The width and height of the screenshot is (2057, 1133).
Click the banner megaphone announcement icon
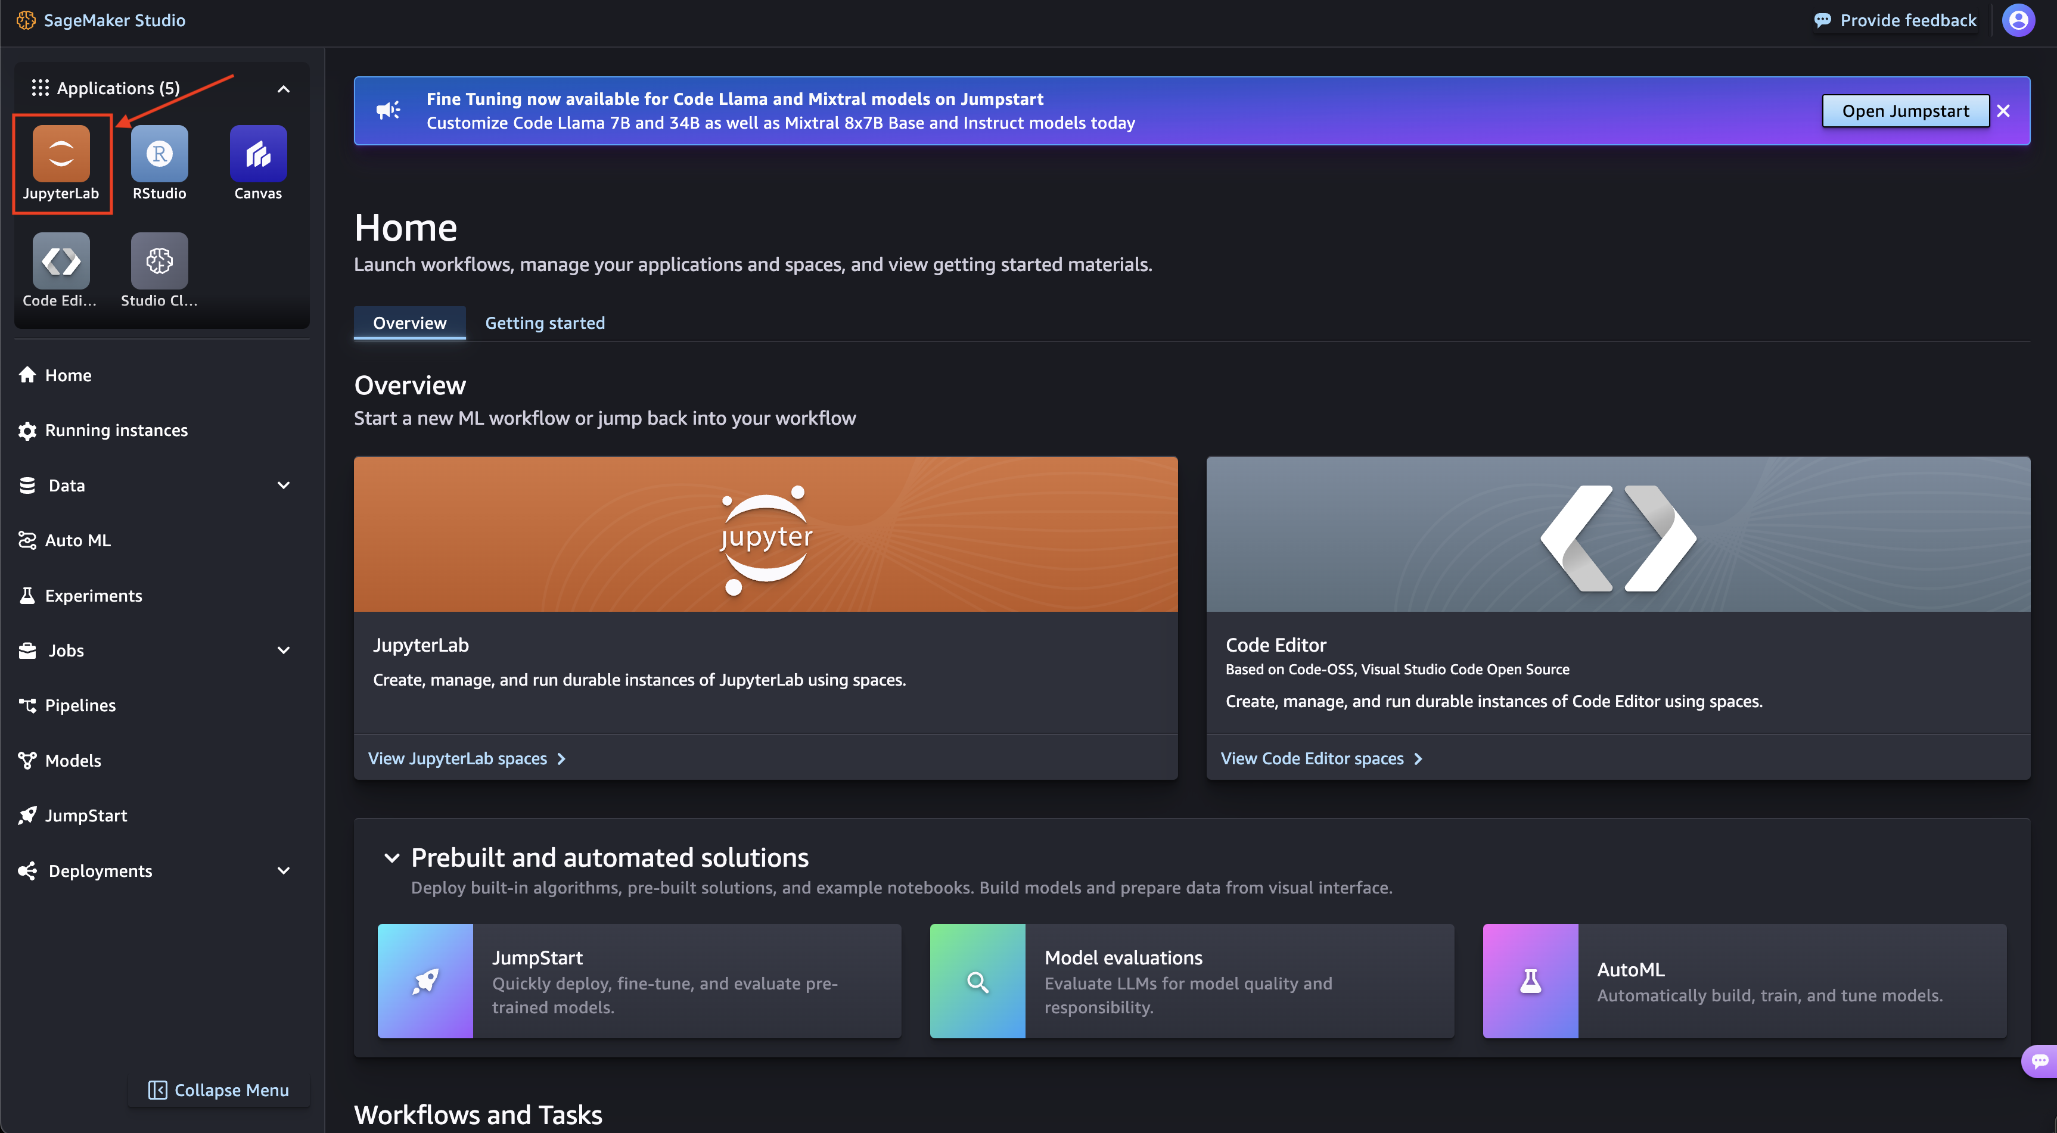389,110
